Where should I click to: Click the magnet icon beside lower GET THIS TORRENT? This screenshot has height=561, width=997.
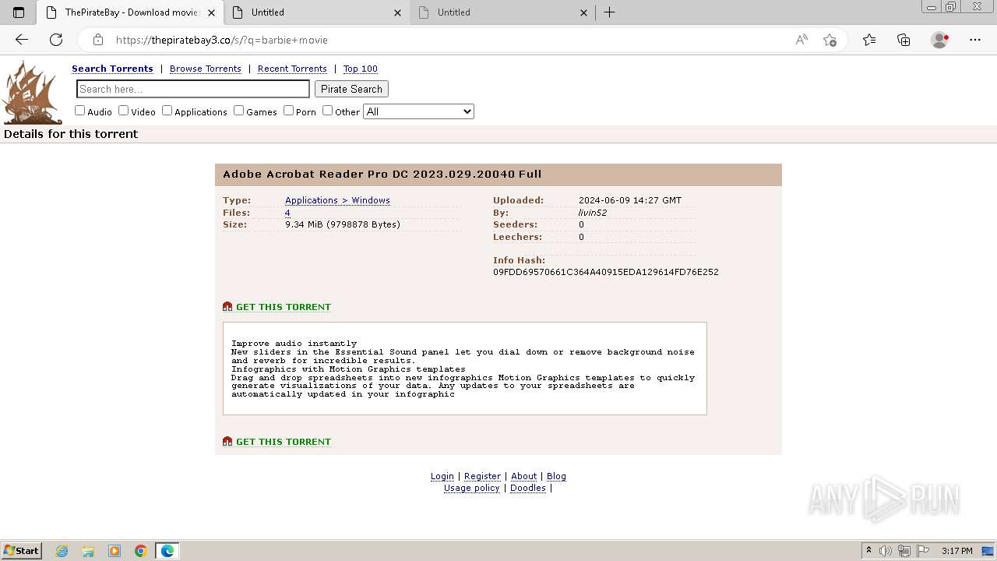(x=227, y=442)
